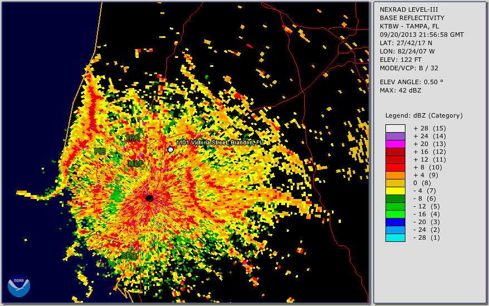Click the - 12 (5) legend label
The image size is (489, 306).
click(427, 206)
